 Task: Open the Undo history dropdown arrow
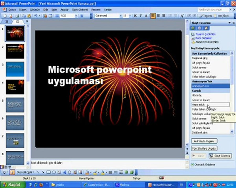coord(40,16)
